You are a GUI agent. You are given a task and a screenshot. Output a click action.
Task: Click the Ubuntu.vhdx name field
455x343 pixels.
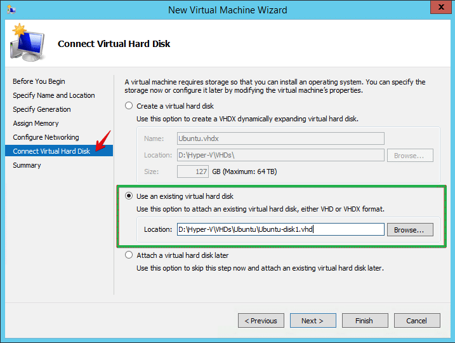[x=280, y=138]
